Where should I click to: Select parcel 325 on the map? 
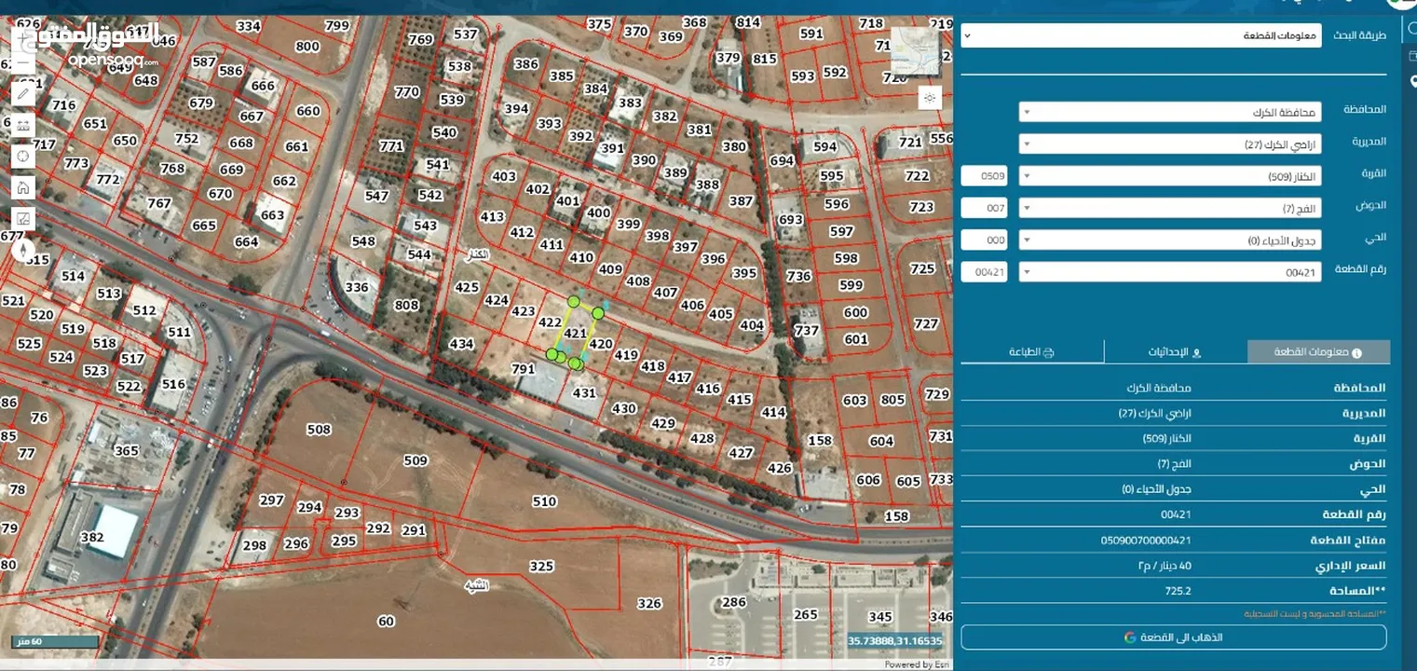541,566
